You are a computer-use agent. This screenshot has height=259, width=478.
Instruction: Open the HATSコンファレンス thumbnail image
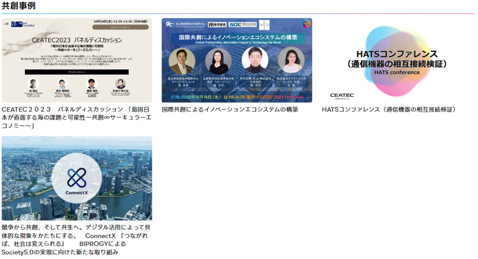397,60
